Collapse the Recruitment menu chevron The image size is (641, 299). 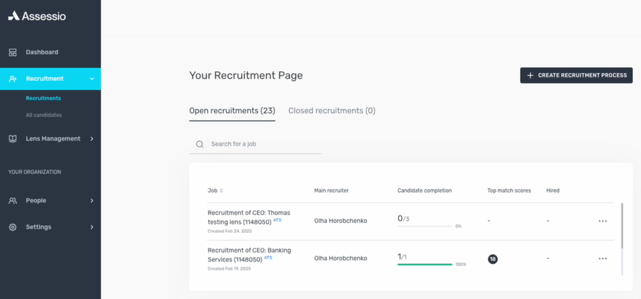point(92,79)
